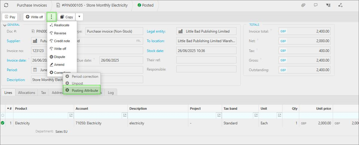Click the #PIN000105 breadcrumb item
Image resolution: width=359 pixels, height=145 pixels.
tap(92, 5)
